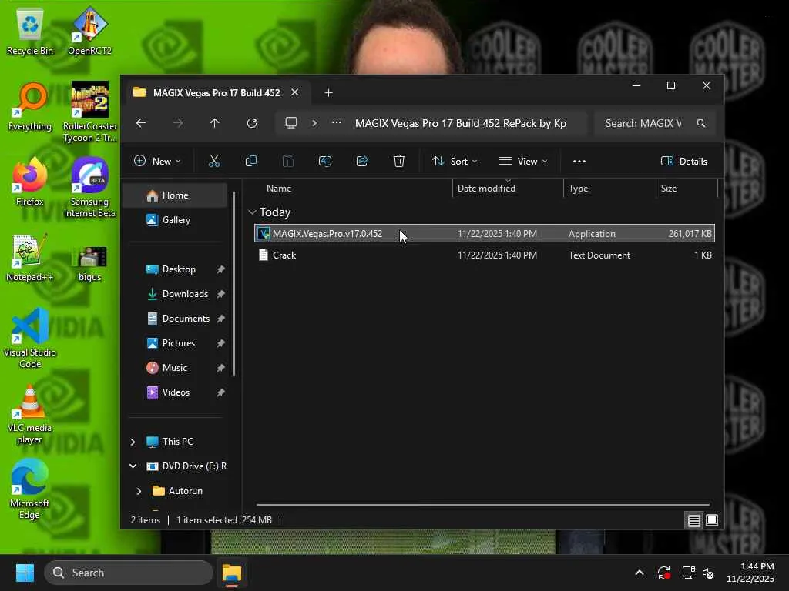Open Firefox desktop shortcut
This screenshot has height=591, width=789.
tap(30, 182)
